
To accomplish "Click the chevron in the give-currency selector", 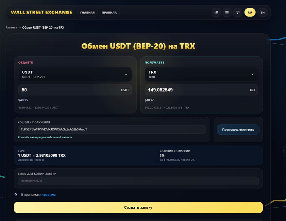I will [x=126, y=74].
